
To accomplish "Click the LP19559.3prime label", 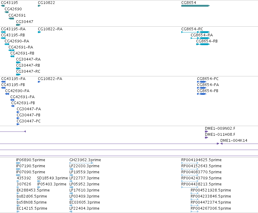I will pos(85,172).
